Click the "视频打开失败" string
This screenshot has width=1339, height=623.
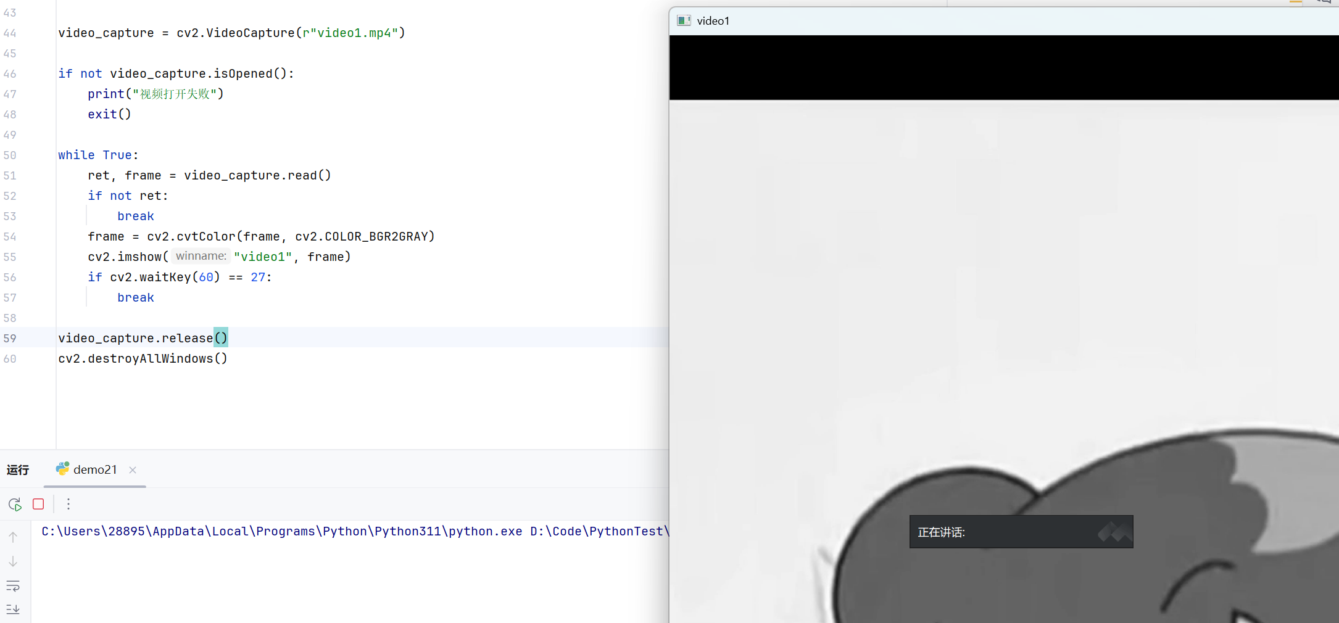[x=175, y=94]
